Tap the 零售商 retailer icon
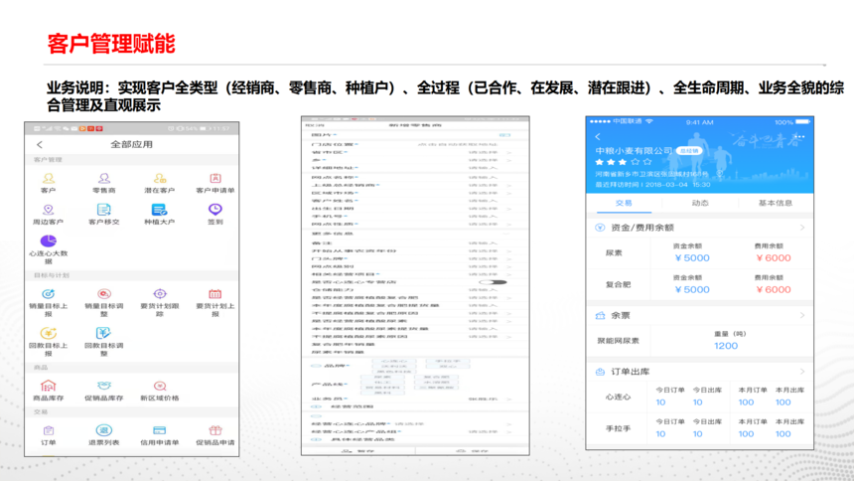This screenshot has height=481, width=854. tap(103, 179)
